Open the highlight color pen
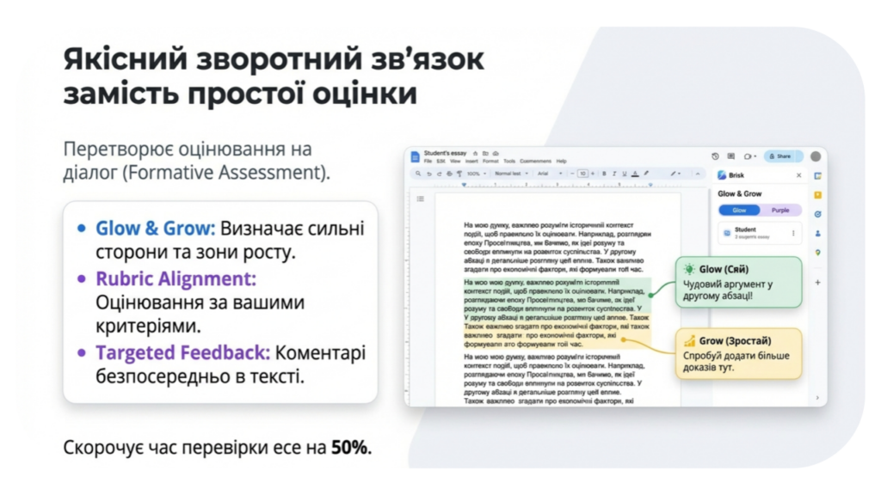This screenshot has height=495, width=881. [x=646, y=173]
